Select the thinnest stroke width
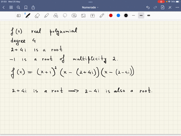This screenshot has width=181, height=136. click(133, 15)
